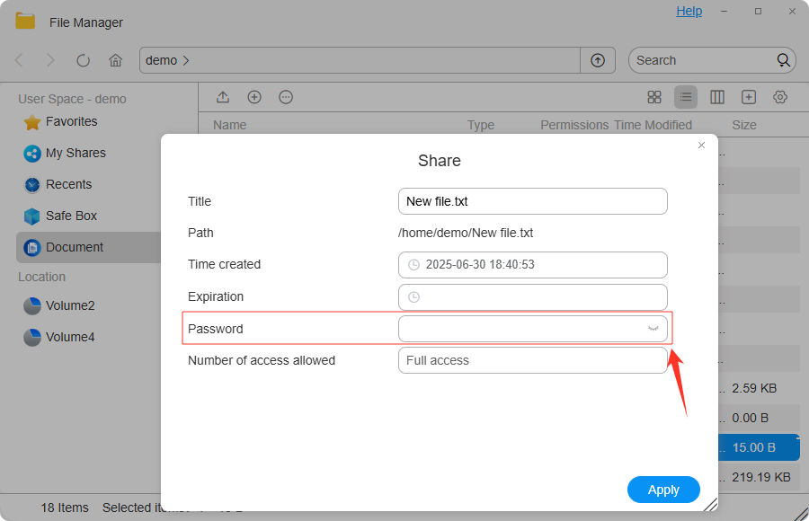Image resolution: width=809 pixels, height=521 pixels.
Task: Click the Search box
Action: 712,60
